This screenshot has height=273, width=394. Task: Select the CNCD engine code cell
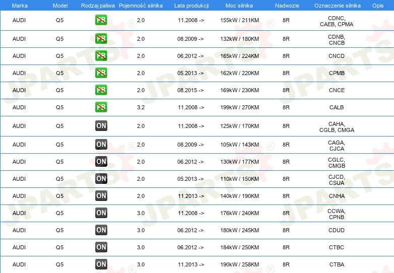tap(337, 56)
